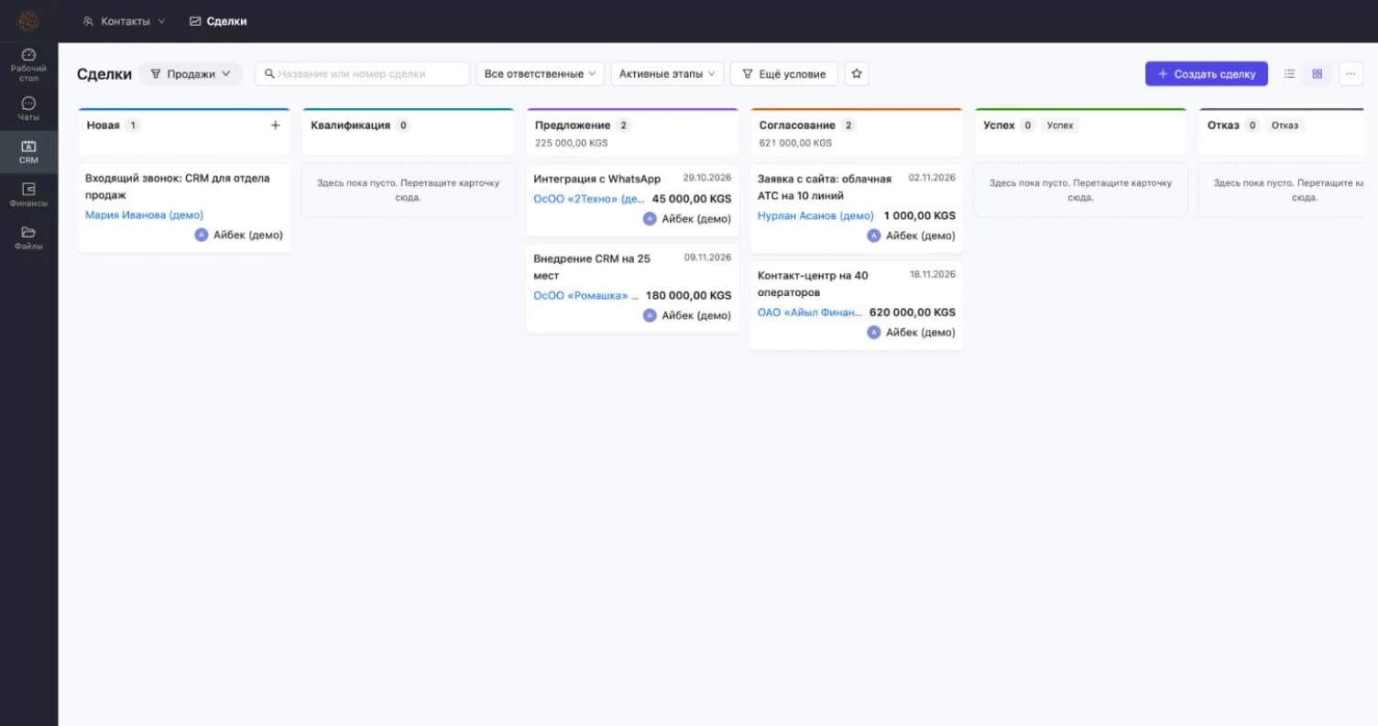This screenshot has height=726, width=1378.
Task: Open the Финансы sidebar section
Action: pyautogui.click(x=28, y=195)
